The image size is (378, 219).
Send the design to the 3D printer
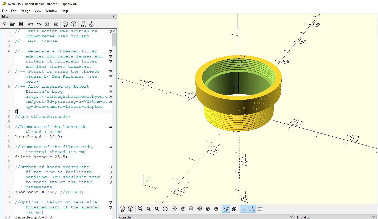(91, 24)
